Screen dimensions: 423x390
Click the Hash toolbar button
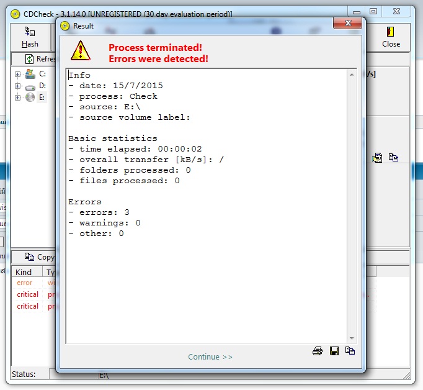tap(30, 37)
